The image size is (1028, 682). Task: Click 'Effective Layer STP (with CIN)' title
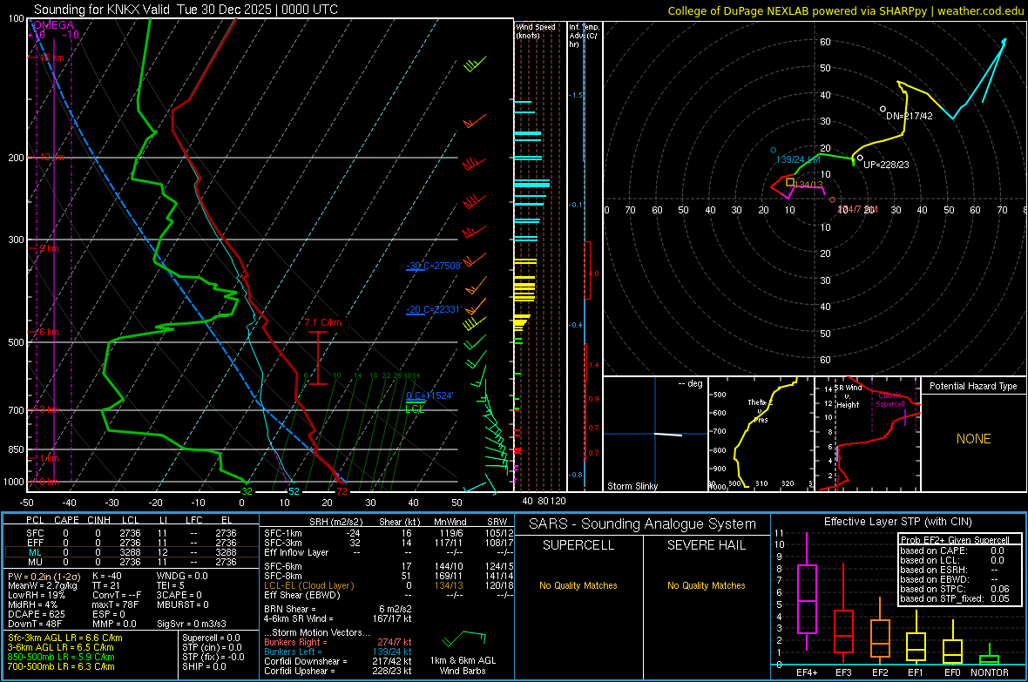coord(897,522)
